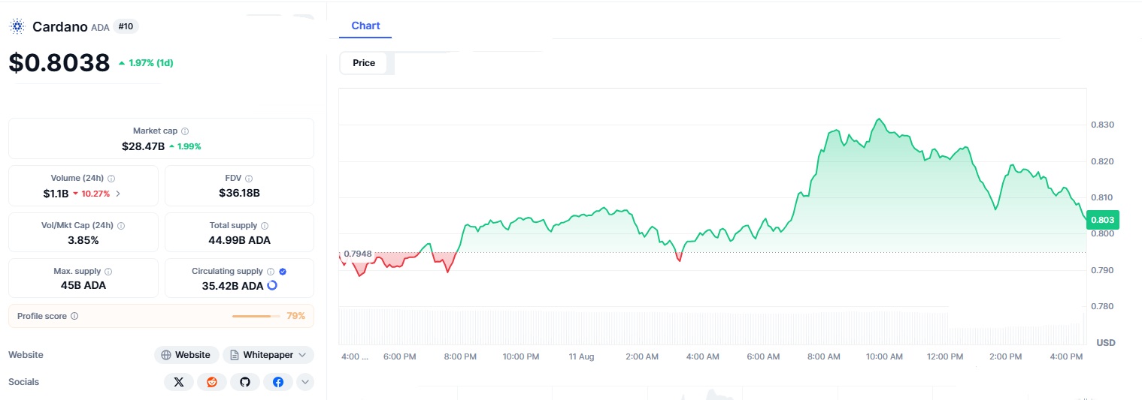Viewport: 1142px width, 400px height.
Task: Click the Circulating supply info icon
Action: 271,272
